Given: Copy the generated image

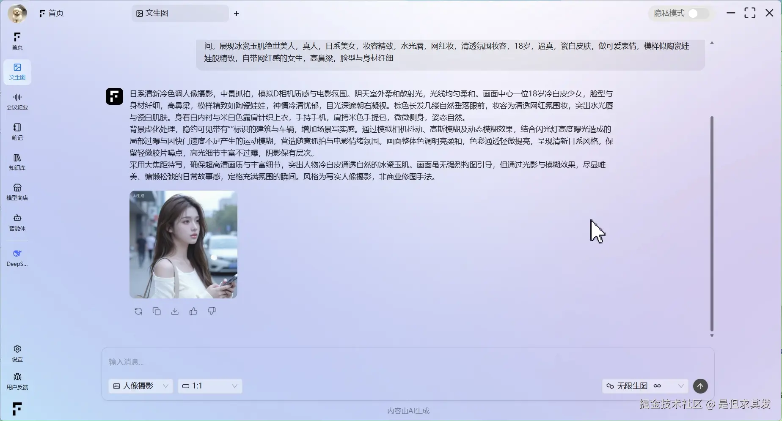Looking at the screenshot, I should click(x=157, y=311).
